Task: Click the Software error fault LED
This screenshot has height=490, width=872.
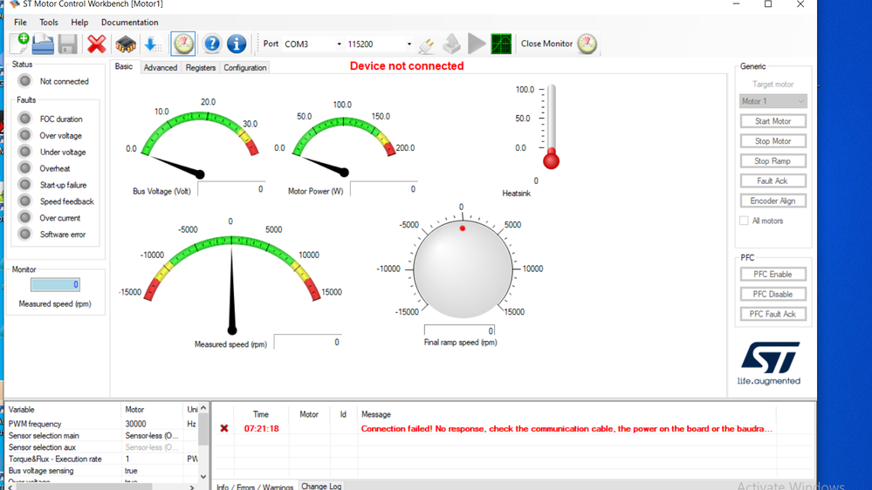Action: coord(25,234)
